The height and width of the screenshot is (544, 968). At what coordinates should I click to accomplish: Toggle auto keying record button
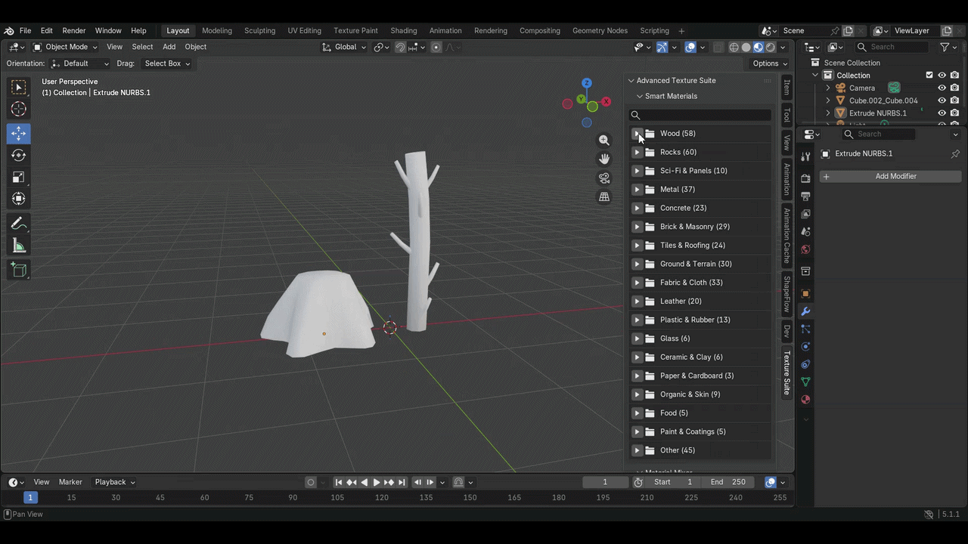[311, 482]
